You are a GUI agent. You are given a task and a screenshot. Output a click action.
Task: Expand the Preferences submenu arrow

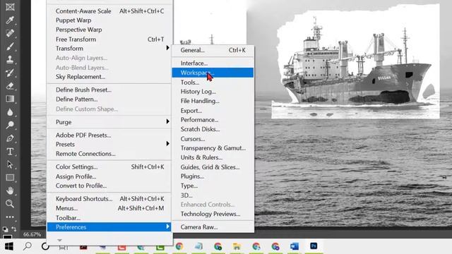point(167,227)
